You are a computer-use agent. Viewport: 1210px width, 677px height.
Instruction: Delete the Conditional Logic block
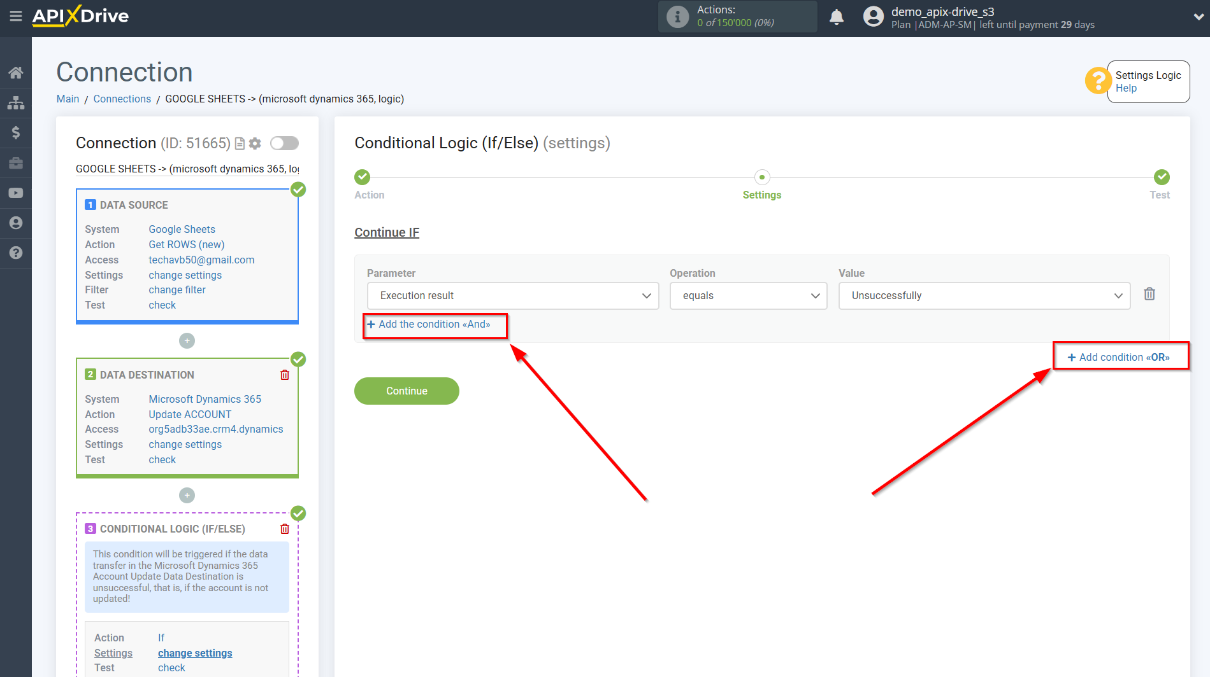coord(285,529)
